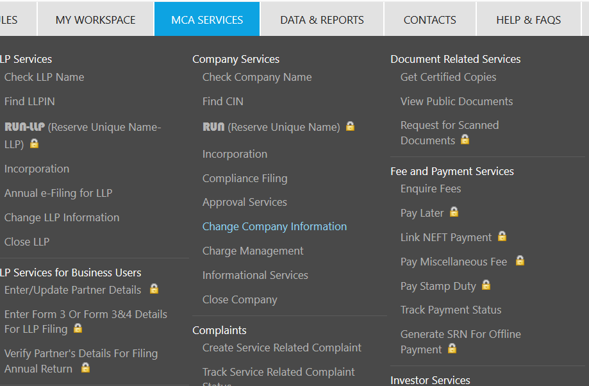Open Generate SRN For Offline Payment link
The width and height of the screenshot is (589, 386).
(461, 342)
